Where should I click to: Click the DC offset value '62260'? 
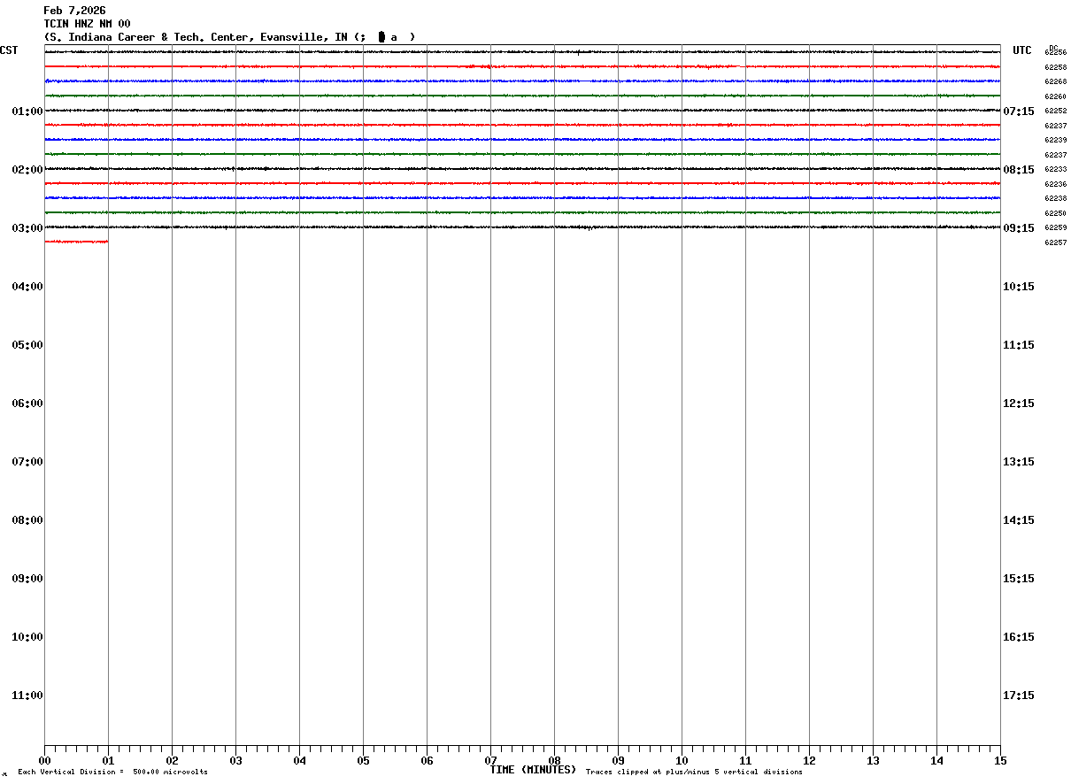(x=1055, y=96)
